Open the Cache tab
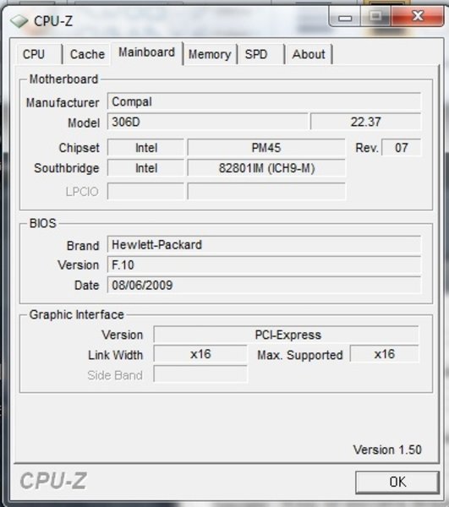Image resolution: width=449 pixels, height=507 pixels. [87, 54]
